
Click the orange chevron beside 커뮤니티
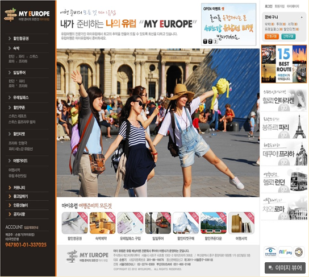click(x=10, y=188)
